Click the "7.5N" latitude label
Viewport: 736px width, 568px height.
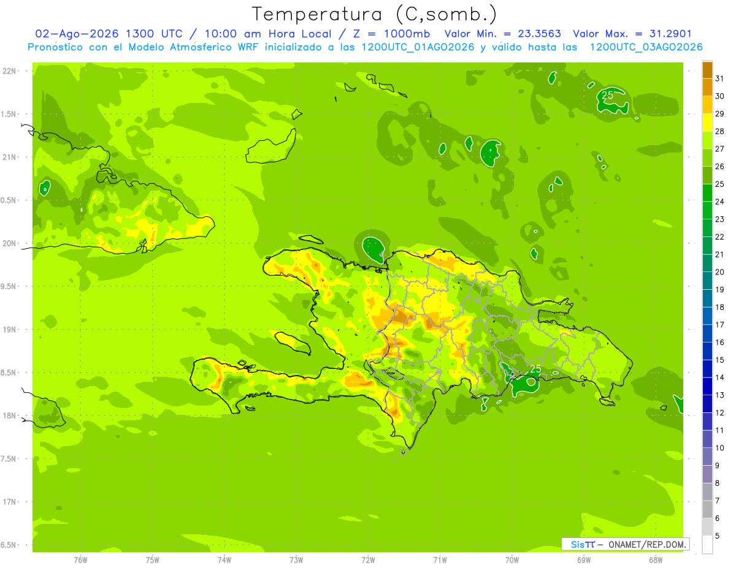[x=9, y=459]
